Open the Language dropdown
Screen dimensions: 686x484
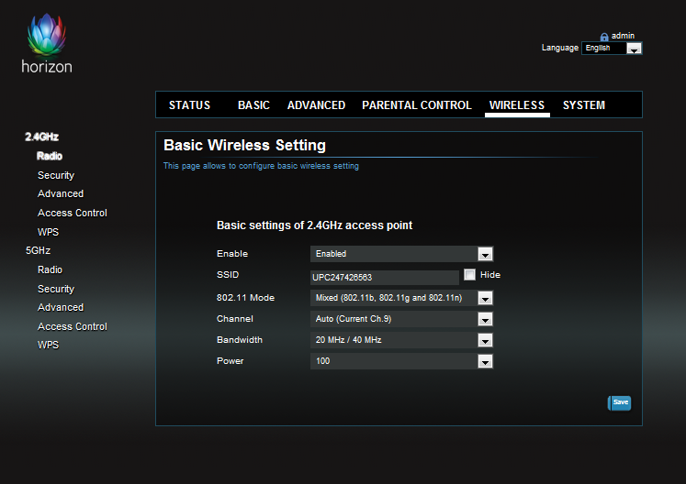pos(612,48)
